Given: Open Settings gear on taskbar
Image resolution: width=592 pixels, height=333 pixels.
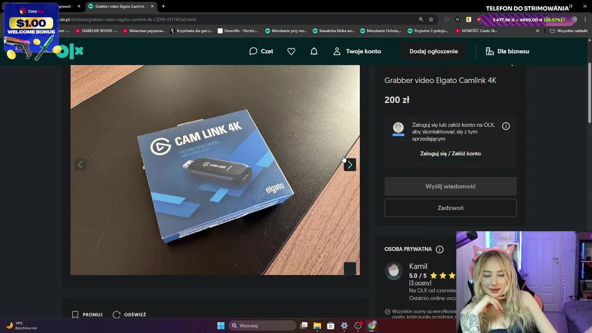Looking at the screenshot, I should coord(344,326).
